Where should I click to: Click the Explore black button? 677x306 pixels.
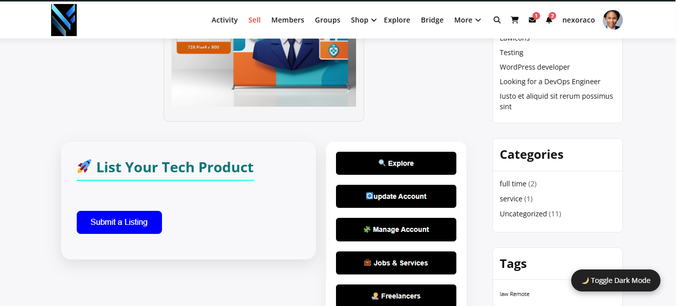(x=396, y=163)
